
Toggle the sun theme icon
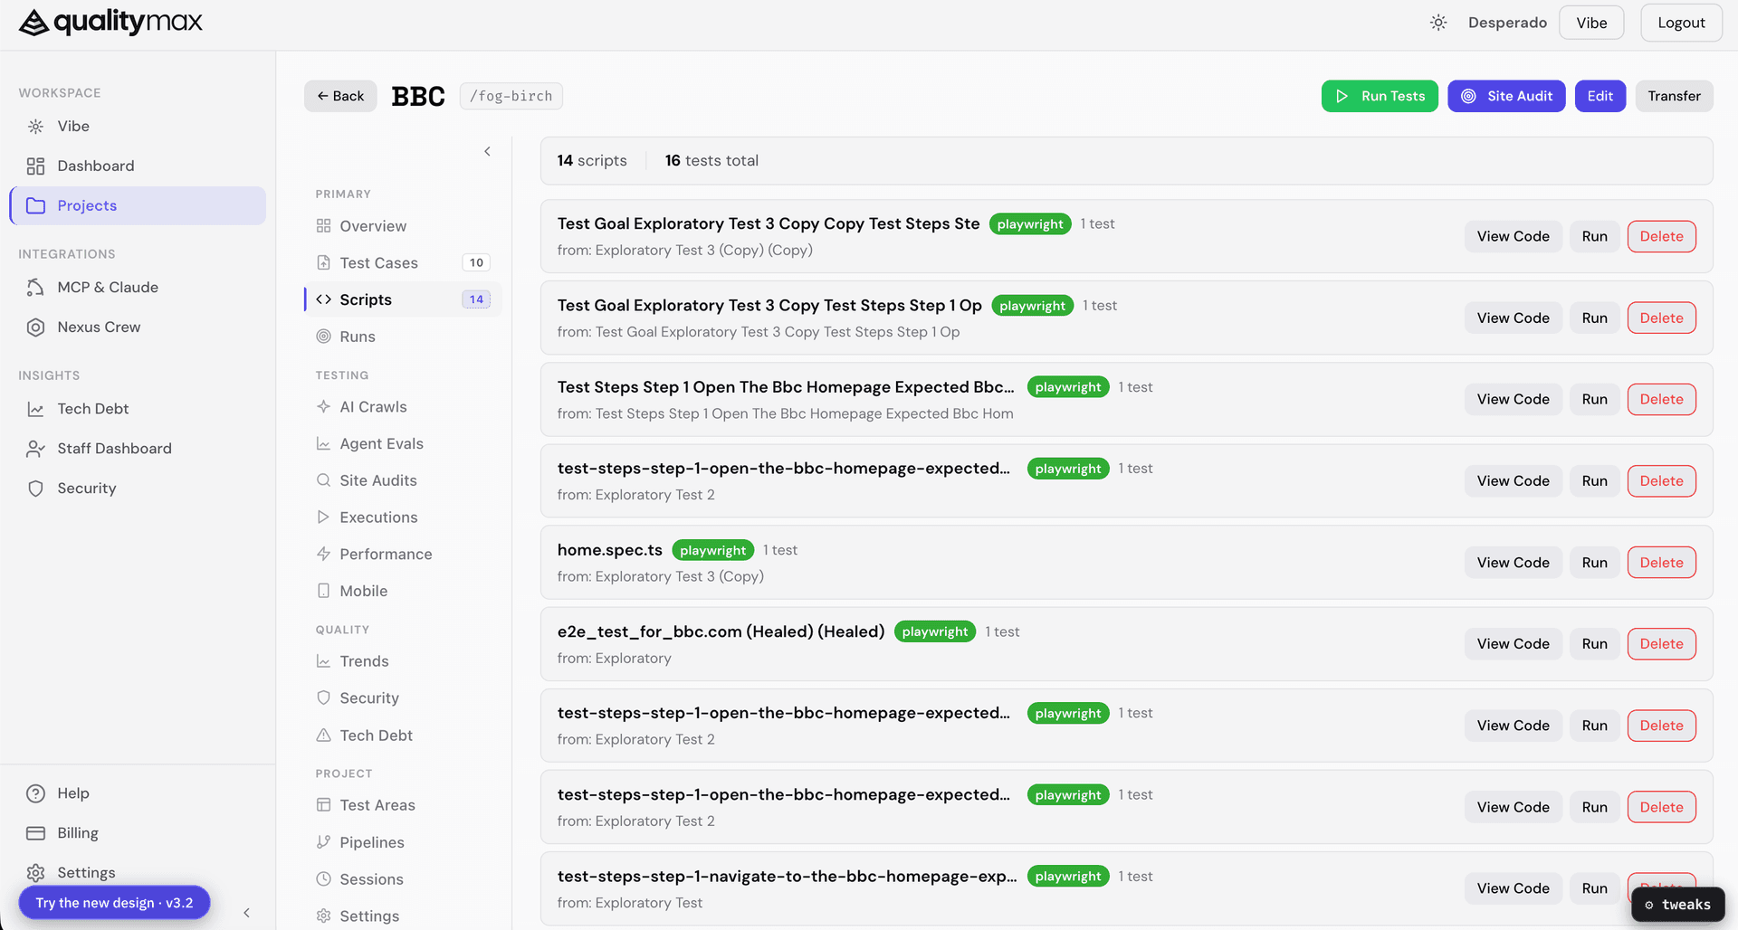tap(1438, 23)
